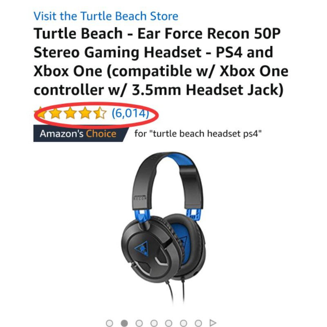Click the third gold rating star
Screen dimensions: 327x327
[70, 113]
